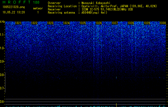The height and width of the screenshot is (107, 168).
Task: Click the meteor label
Action: pos(38,8)
